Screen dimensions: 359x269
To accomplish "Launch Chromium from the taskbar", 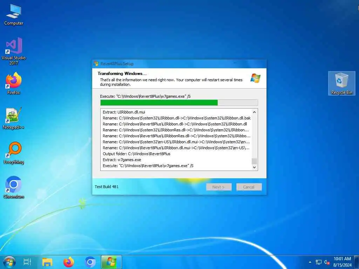I will [90, 262].
